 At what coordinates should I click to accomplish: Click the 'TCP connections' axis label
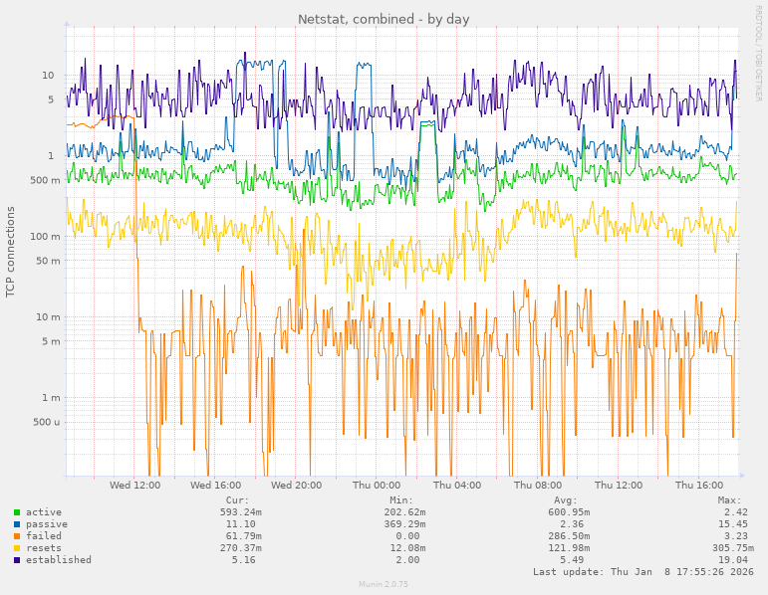[10, 252]
